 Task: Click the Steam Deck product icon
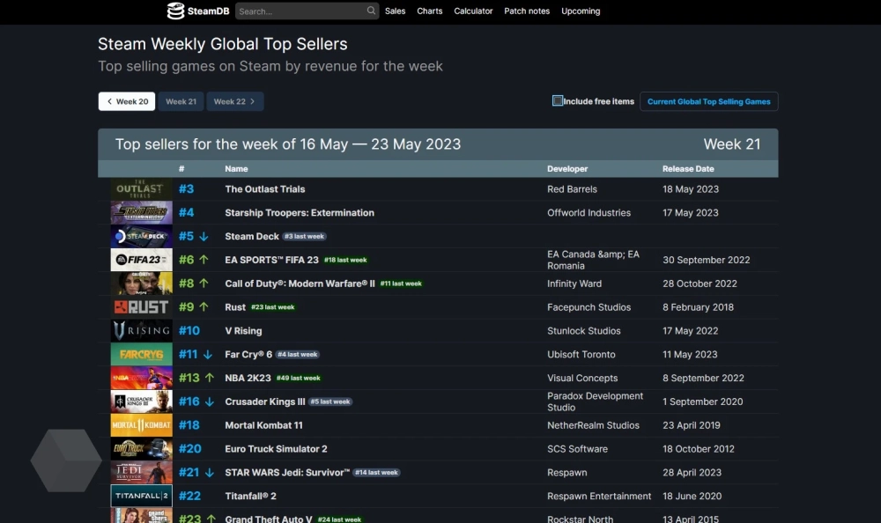[x=141, y=237]
